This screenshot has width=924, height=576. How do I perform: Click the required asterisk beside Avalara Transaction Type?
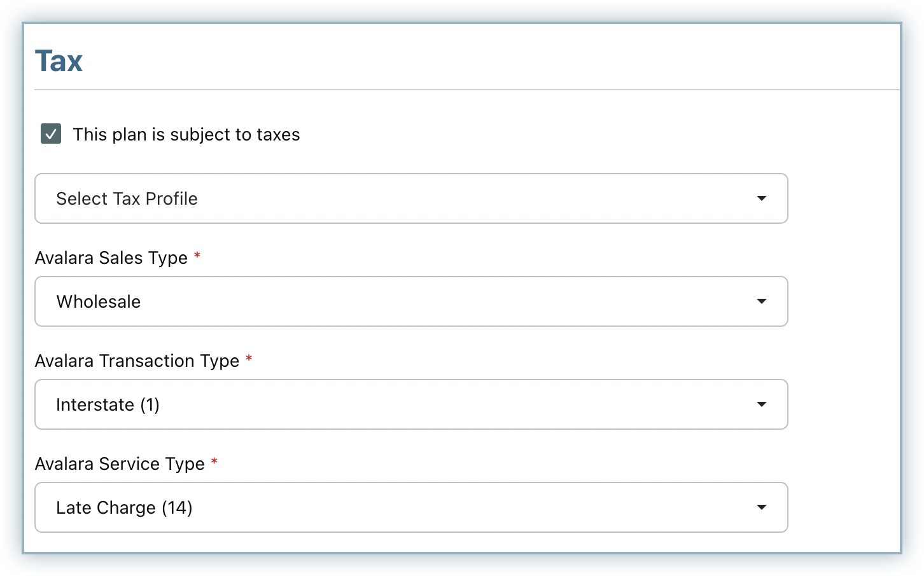[x=249, y=359]
